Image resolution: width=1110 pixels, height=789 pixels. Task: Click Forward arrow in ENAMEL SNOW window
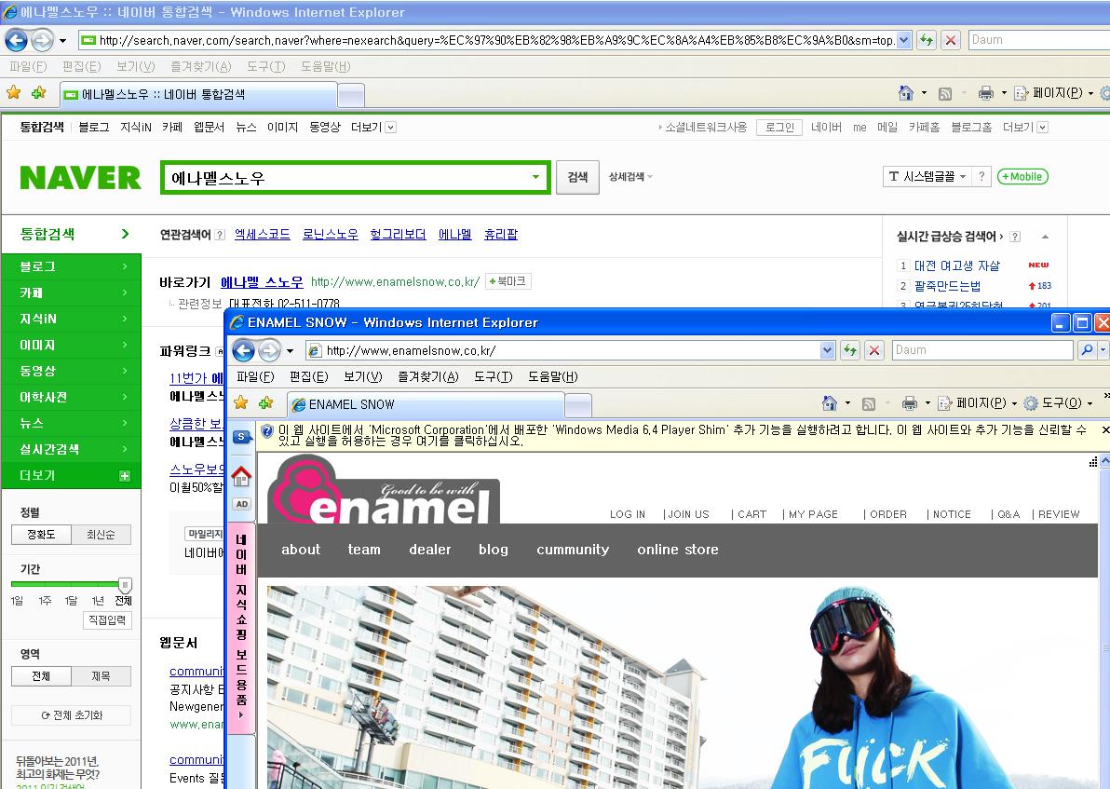pos(269,350)
